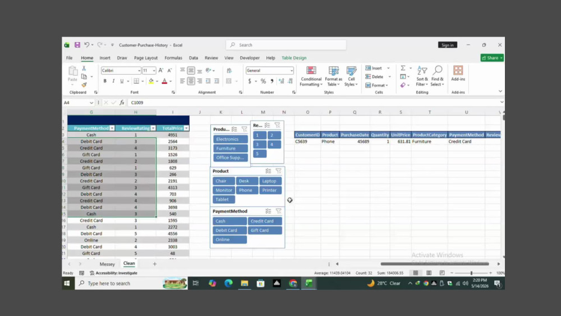The image size is (561, 316).
Task: Open File Explorer from the taskbar
Action: tap(245, 283)
